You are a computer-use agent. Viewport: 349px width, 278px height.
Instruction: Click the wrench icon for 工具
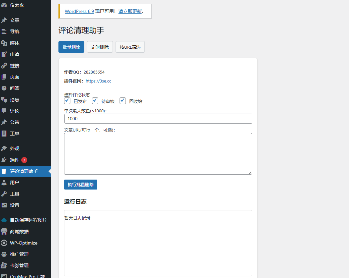(x=4, y=194)
